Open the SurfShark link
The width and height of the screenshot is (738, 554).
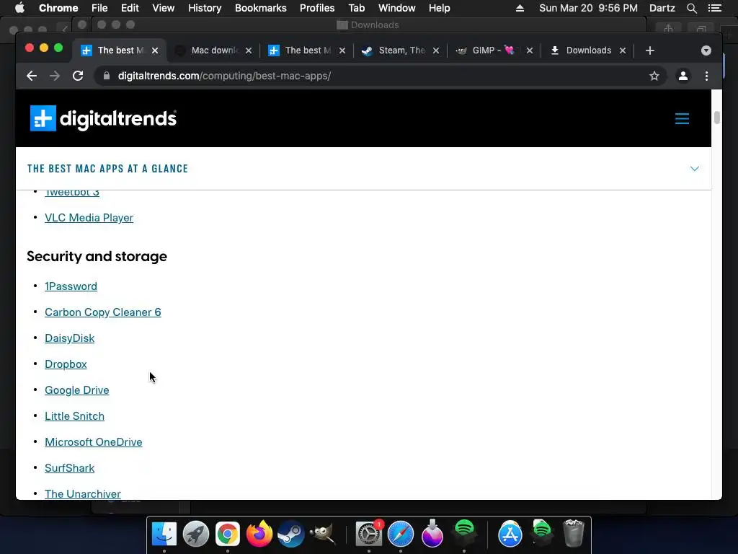coord(70,467)
